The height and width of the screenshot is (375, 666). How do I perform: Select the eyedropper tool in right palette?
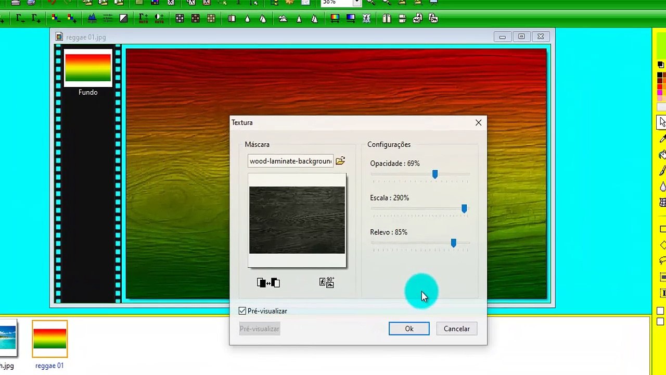[662, 139]
